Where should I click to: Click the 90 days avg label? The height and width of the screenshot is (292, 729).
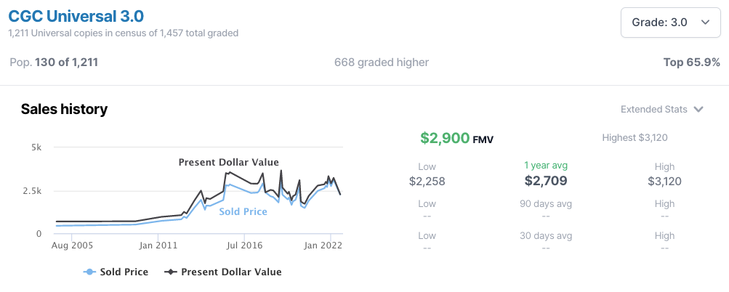click(546, 203)
